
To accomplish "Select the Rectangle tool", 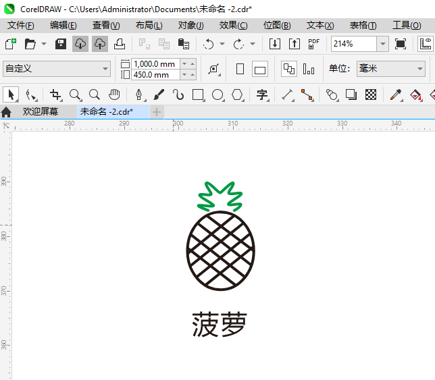I will click(x=198, y=94).
